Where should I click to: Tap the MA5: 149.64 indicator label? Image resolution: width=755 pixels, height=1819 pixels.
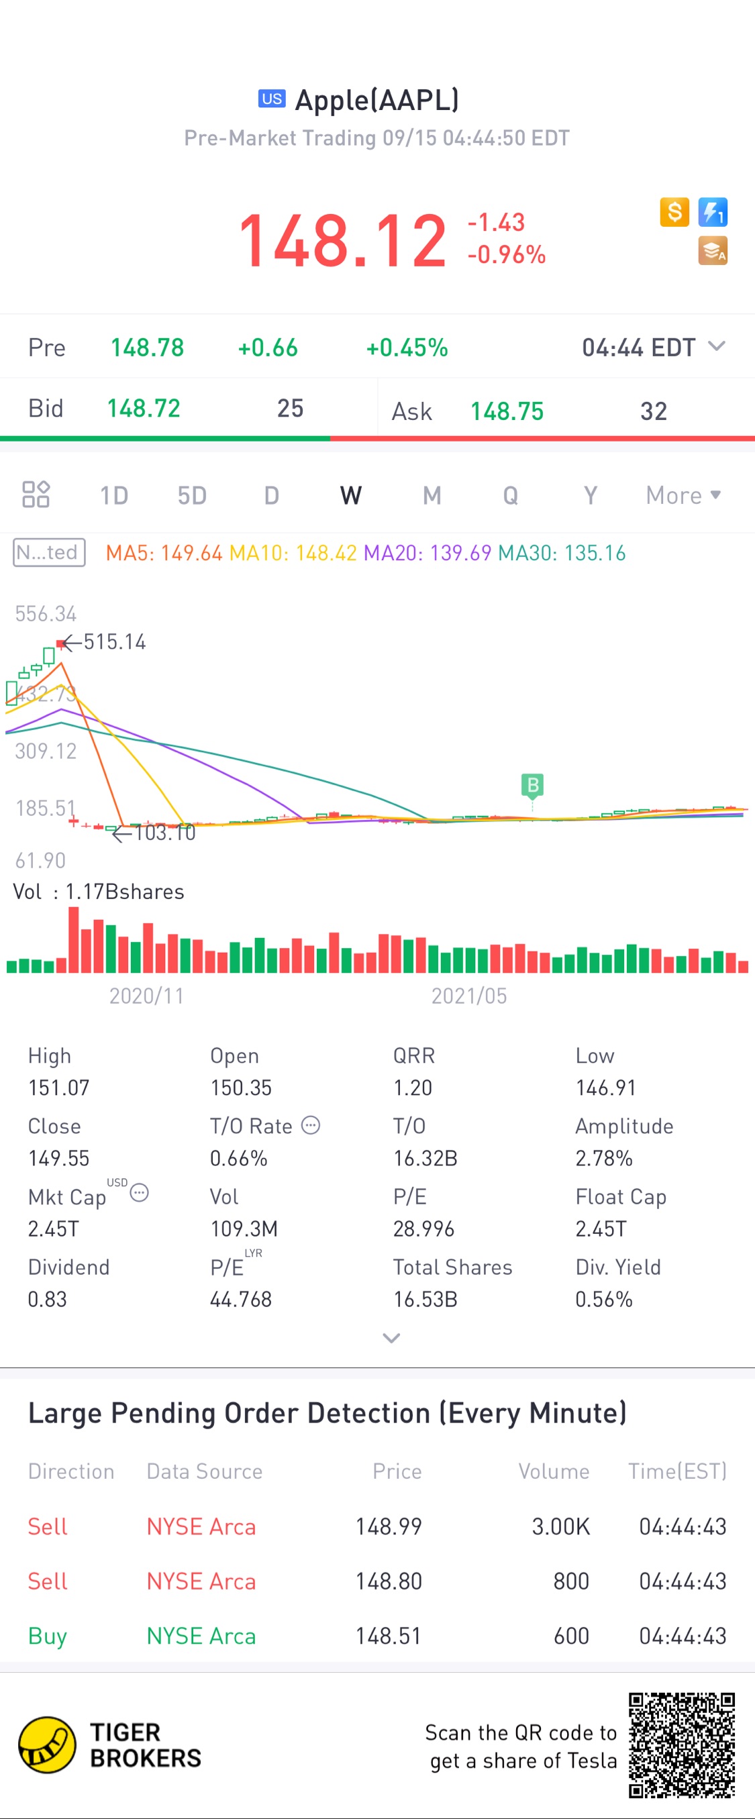click(x=164, y=553)
